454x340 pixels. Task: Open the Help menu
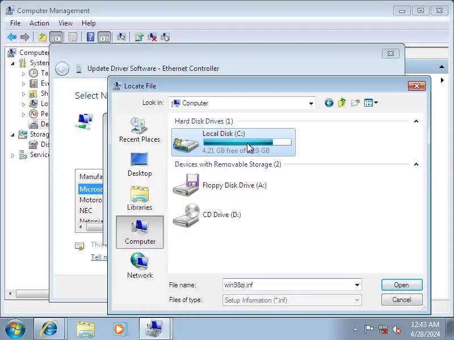(x=89, y=23)
